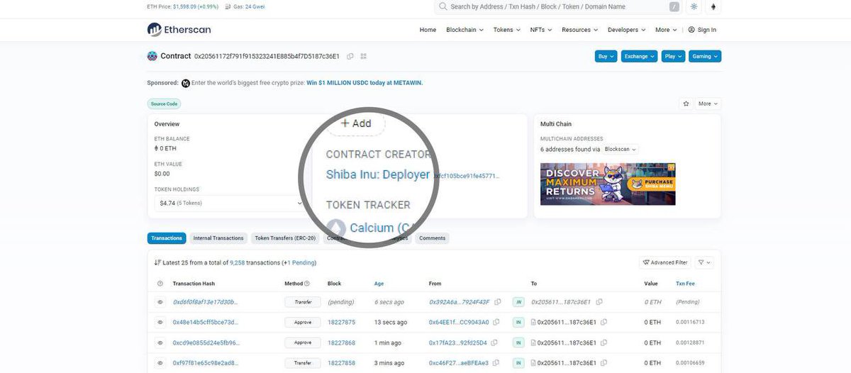851x373 pixels.
Task: Click the Discover Maximum Returns ad banner
Action: pos(608,184)
